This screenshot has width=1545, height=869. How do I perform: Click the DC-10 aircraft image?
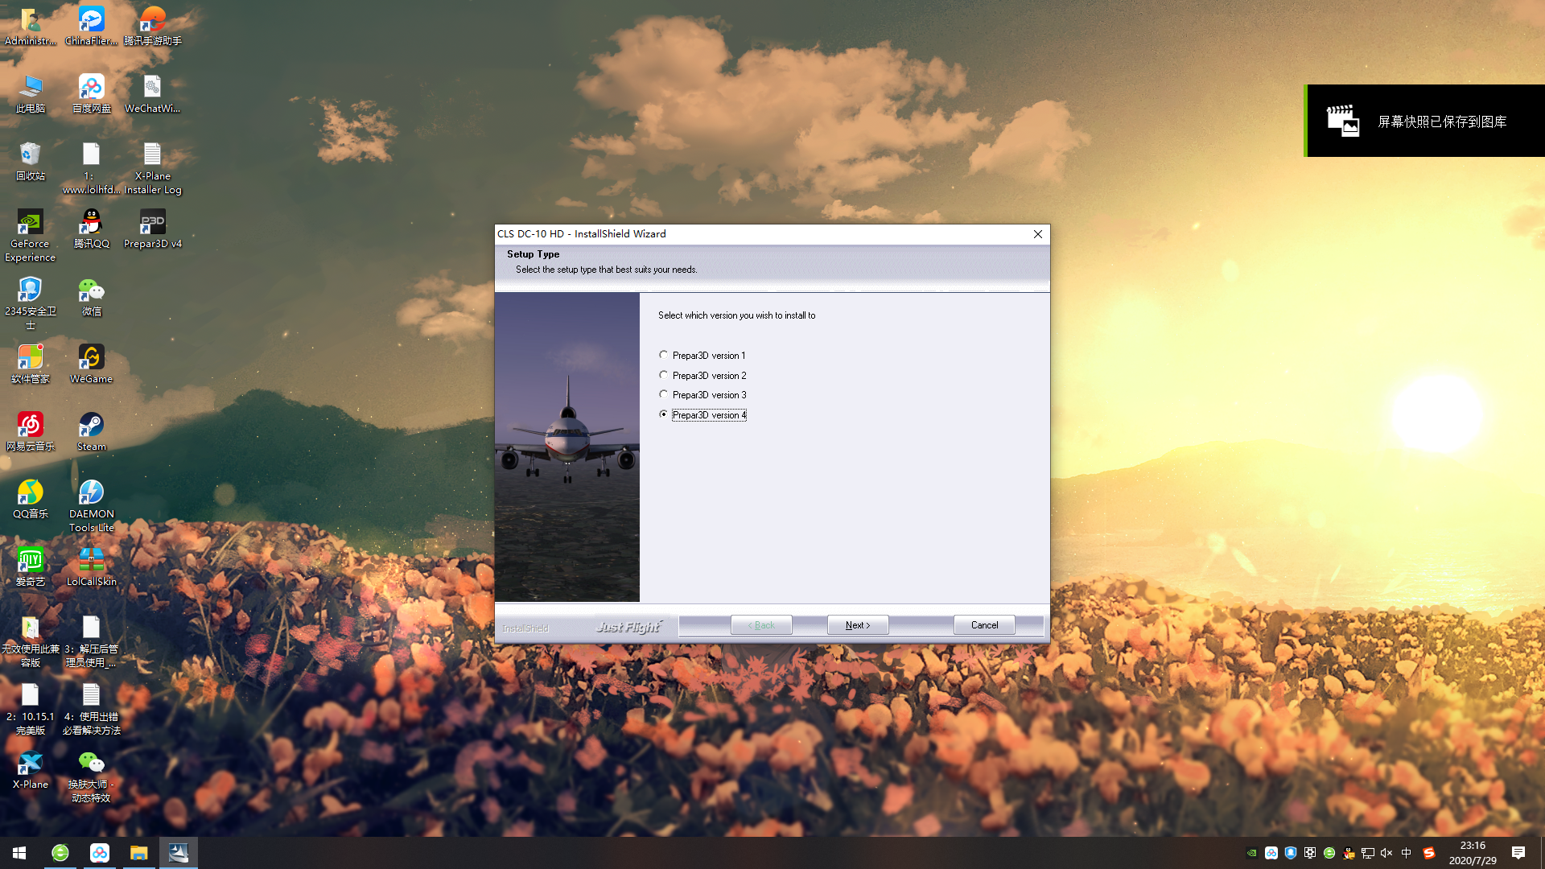click(567, 447)
